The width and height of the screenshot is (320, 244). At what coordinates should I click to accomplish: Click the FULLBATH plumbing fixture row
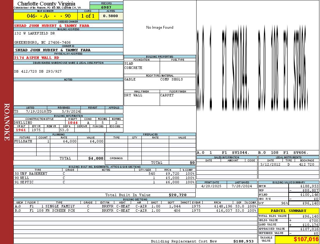point(59,141)
